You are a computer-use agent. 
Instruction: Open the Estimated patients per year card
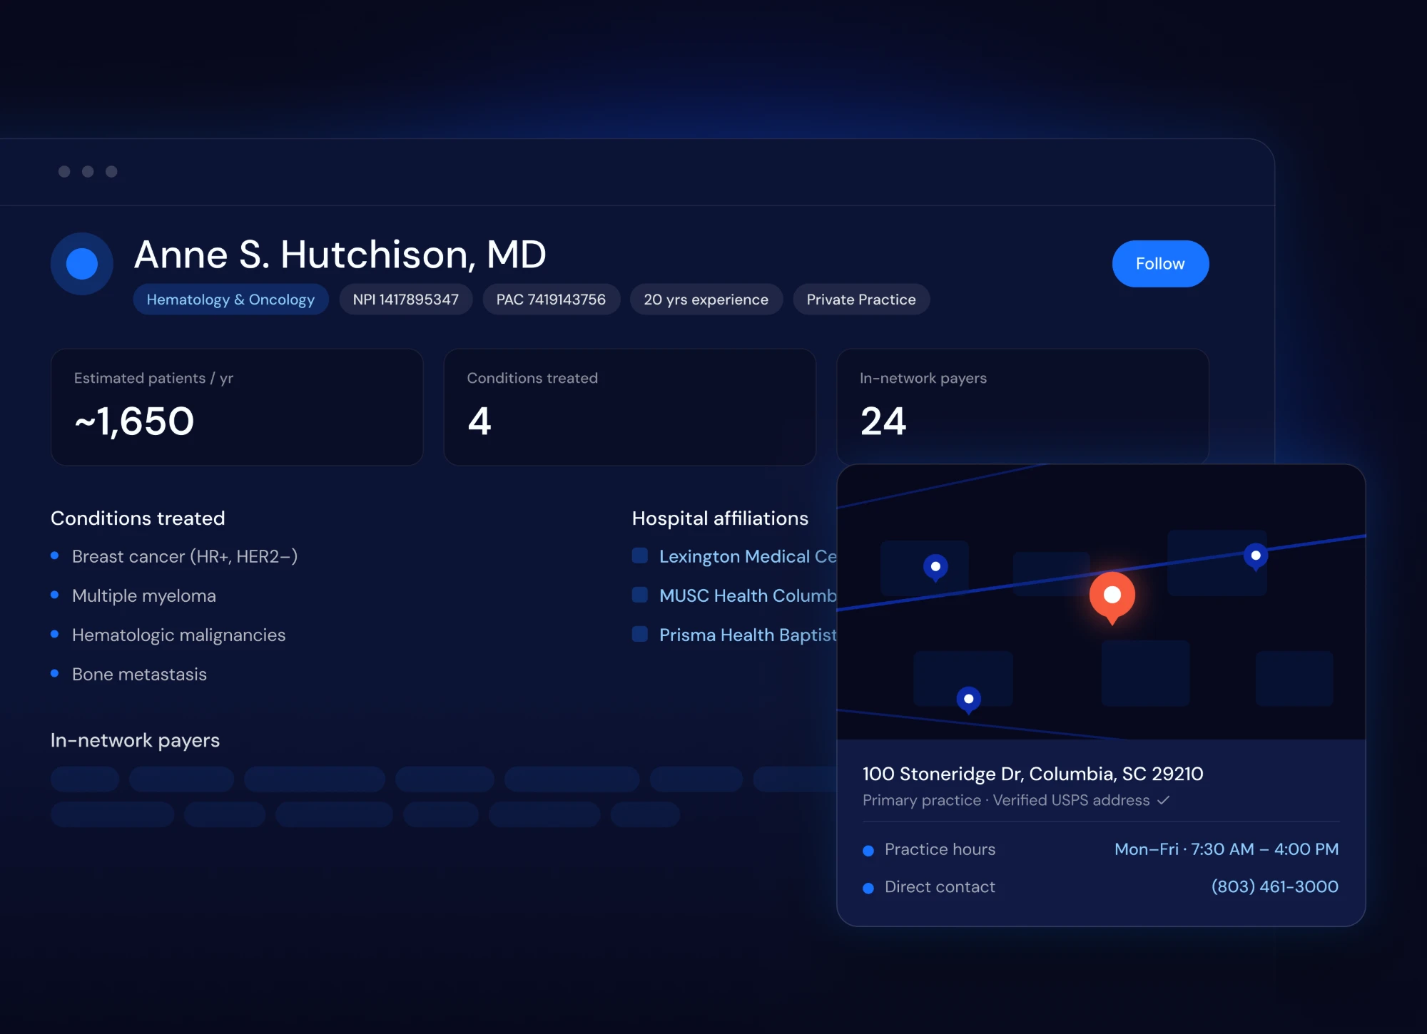[237, 407]
